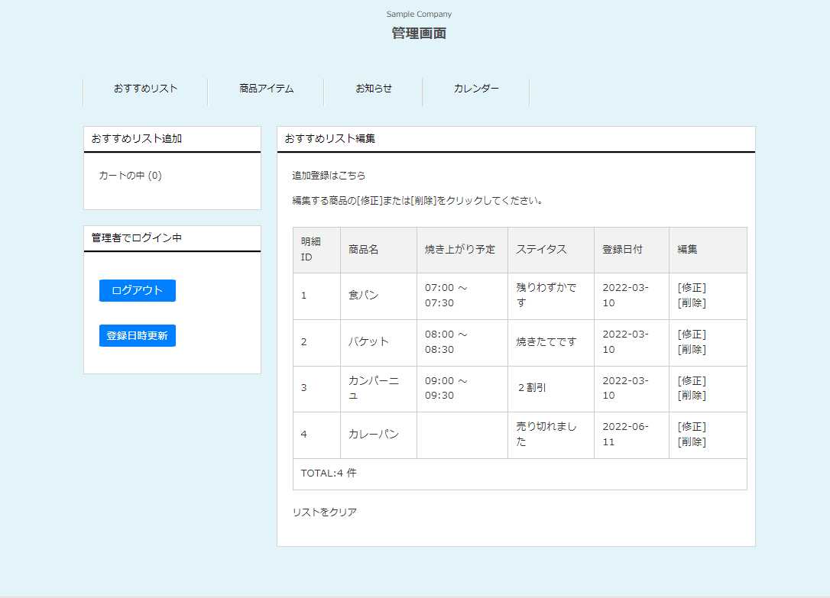
Task: Click the Sample Company header text
Action: point(419,13)
